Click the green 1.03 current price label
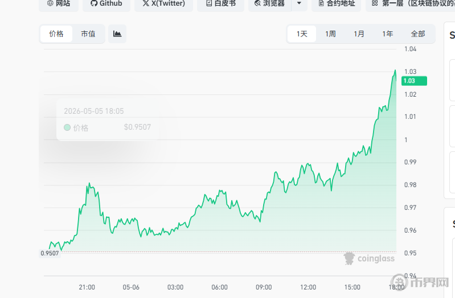This screenshot has height=298, width=455. (414, 81)
